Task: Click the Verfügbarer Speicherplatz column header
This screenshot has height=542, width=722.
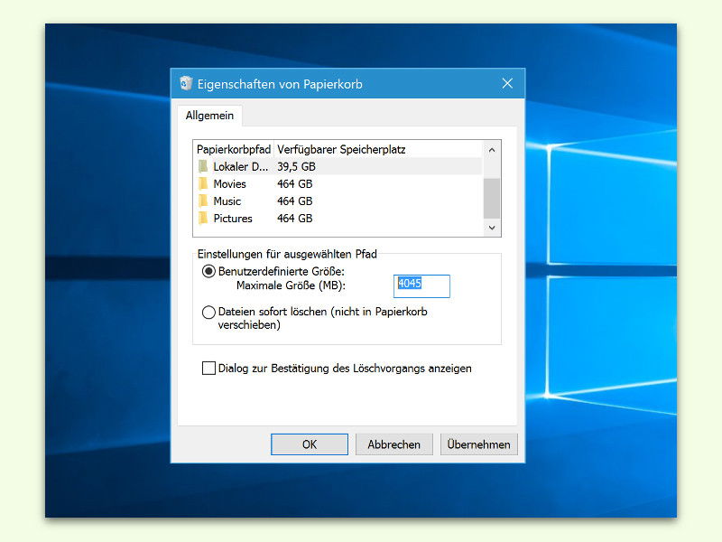Action: [x=341, y=149]
